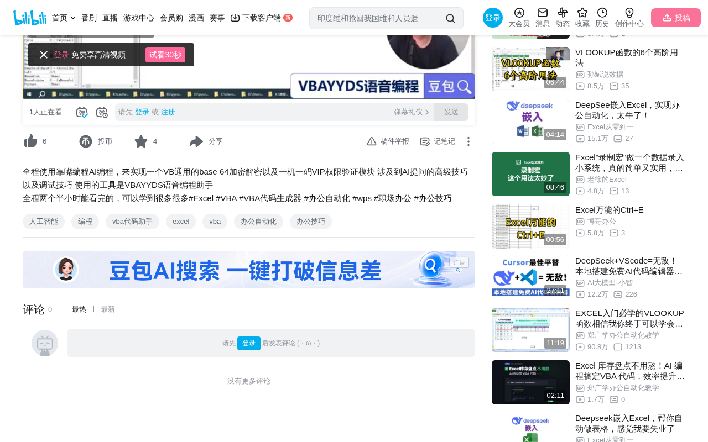
Task: Open DeepSeek+VScode video thumbnail
Action: (530, 277)
